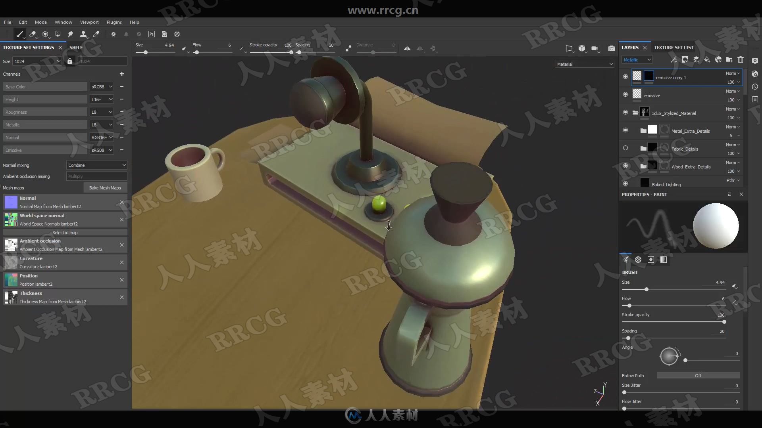Click Bake Mesh Maps button

[x=104, y=187]
